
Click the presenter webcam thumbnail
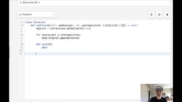pos(157,93)
